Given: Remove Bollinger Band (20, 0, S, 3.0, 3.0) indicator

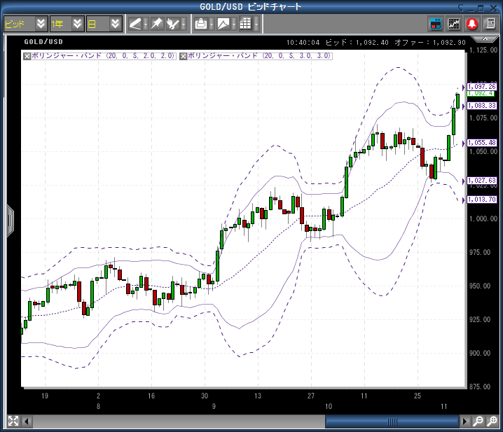Looking at the screenshot, I should pyautogui.click(x=184, y=56).
